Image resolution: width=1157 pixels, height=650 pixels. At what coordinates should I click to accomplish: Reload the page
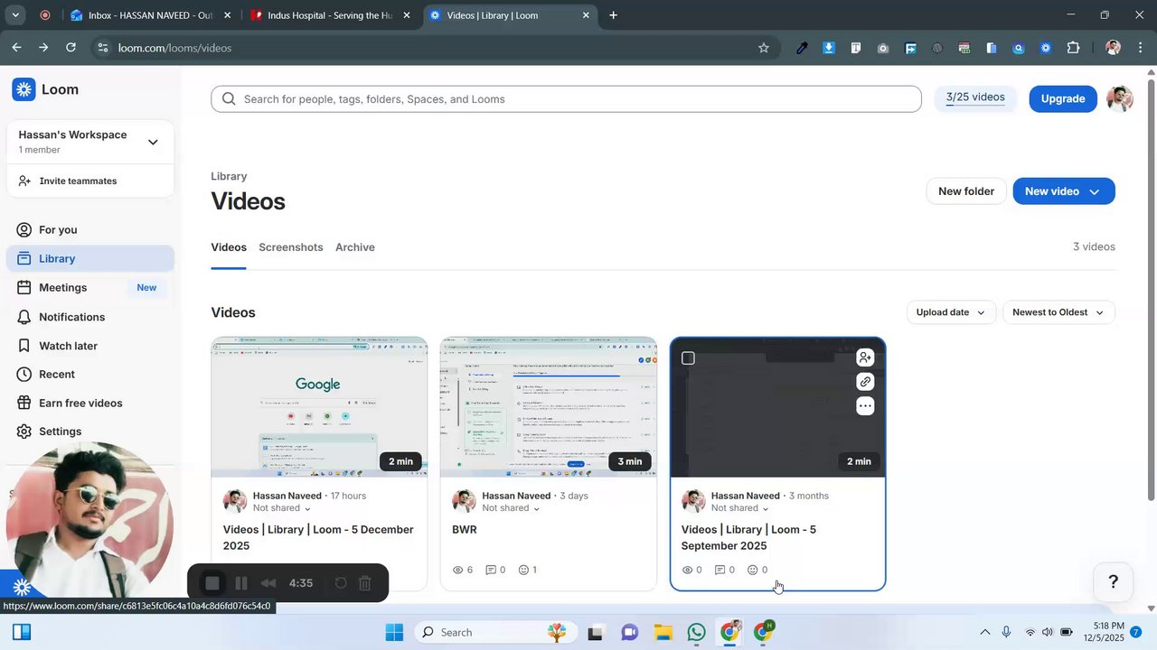pyautogui.click(x=71, y=48)
